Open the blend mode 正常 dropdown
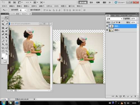The image size is (140, 105). [x=114, y=19]
